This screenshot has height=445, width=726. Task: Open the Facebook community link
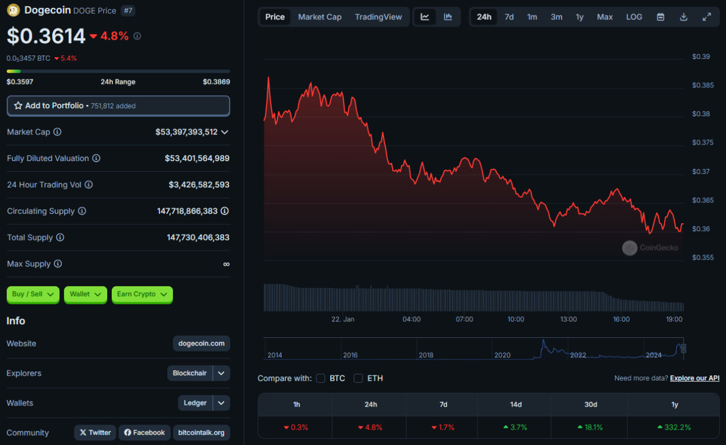coord(145,433)
